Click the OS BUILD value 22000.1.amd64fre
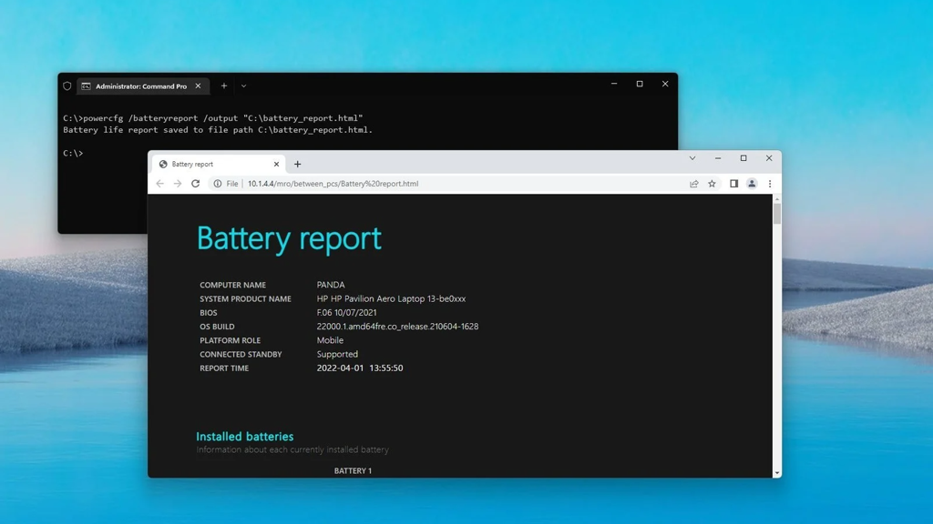The height and width of the screenshot is (524, 933). point(397,327)
